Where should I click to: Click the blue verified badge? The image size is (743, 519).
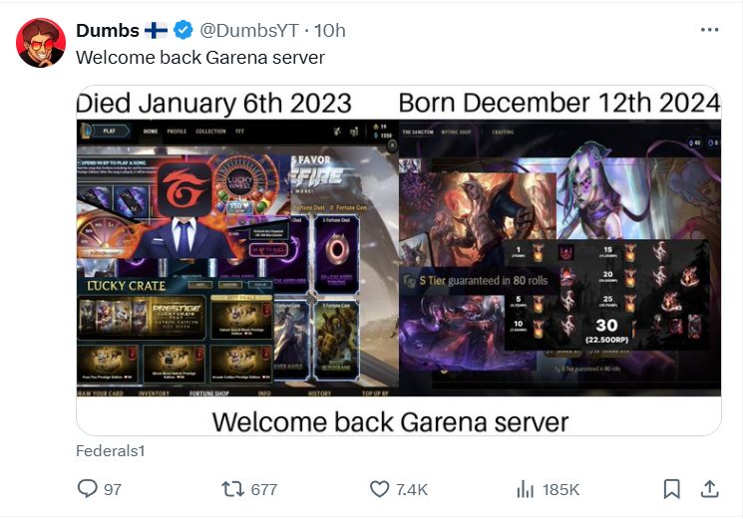click(x=184, y=30)
